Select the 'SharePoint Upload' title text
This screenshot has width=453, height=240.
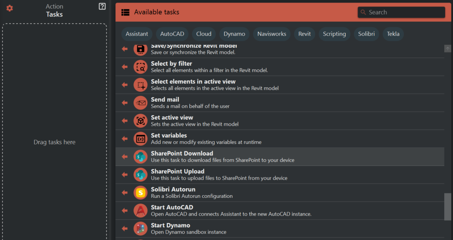click(177, 171)
